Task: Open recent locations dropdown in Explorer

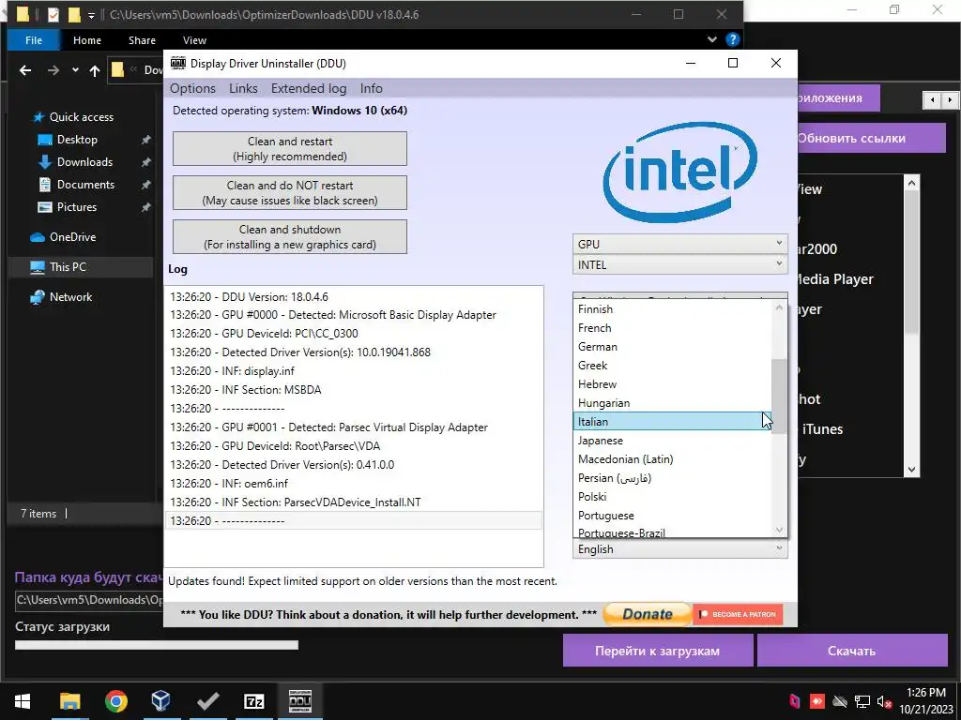Action: click(x=75, y=70)
